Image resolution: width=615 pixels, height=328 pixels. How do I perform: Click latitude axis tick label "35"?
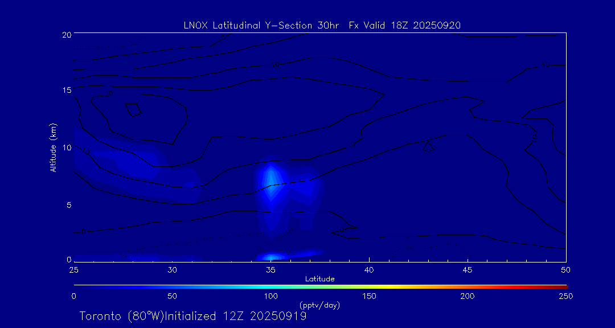pos(270,270)
